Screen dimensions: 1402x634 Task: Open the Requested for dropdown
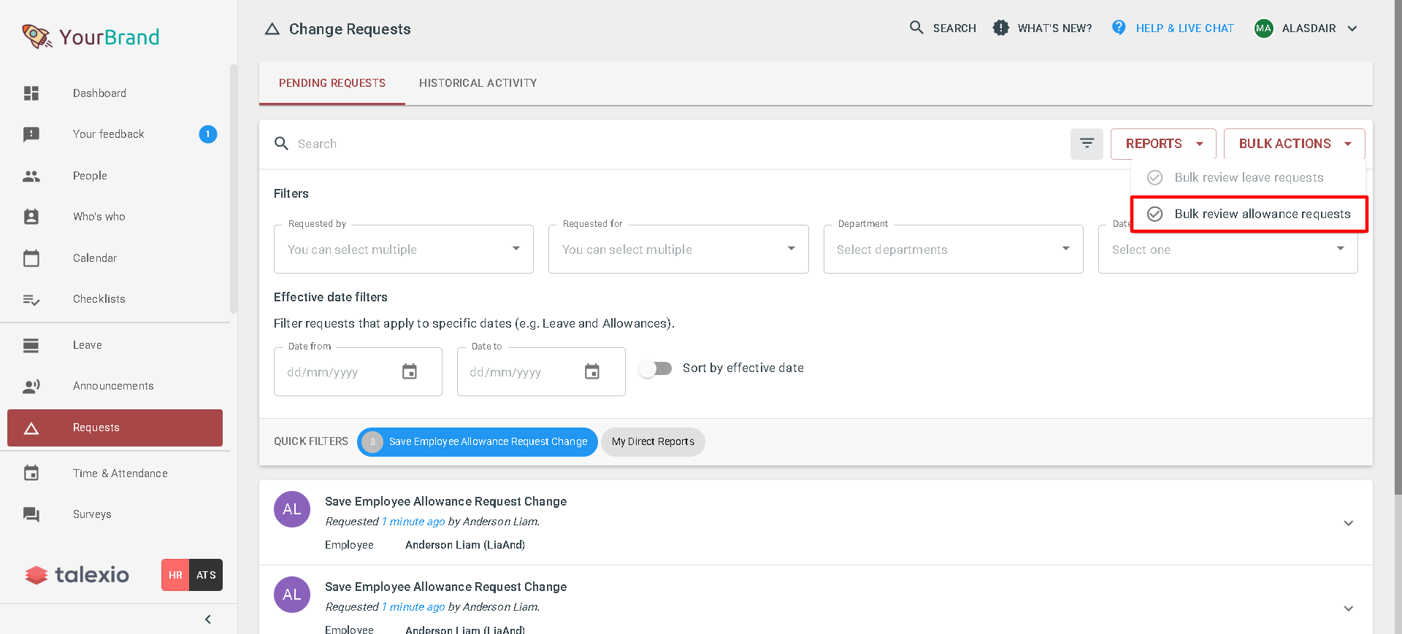[678, 250]
